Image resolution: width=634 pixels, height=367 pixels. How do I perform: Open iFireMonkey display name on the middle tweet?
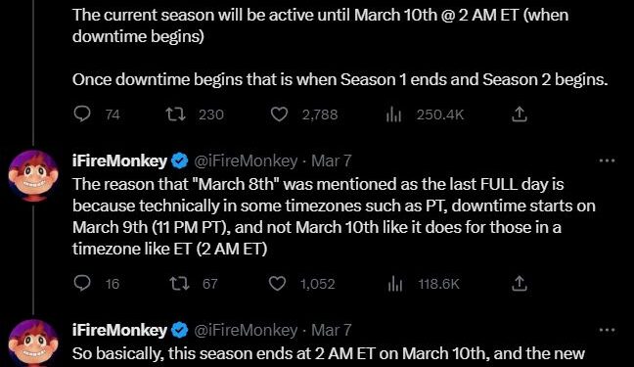tap(119, 161)
